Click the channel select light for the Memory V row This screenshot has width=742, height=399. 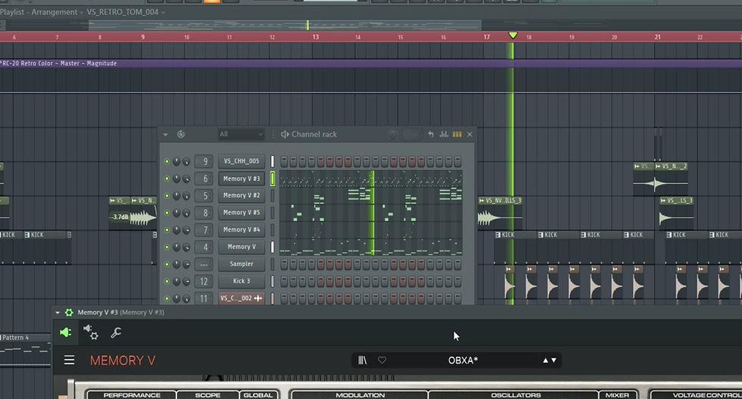272,247
